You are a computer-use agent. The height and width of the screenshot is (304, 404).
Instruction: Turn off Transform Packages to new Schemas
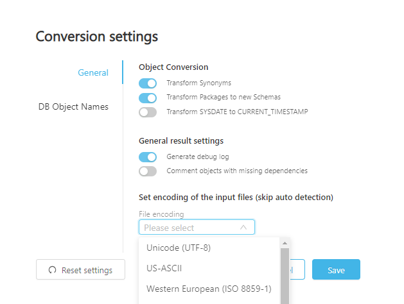148,97
